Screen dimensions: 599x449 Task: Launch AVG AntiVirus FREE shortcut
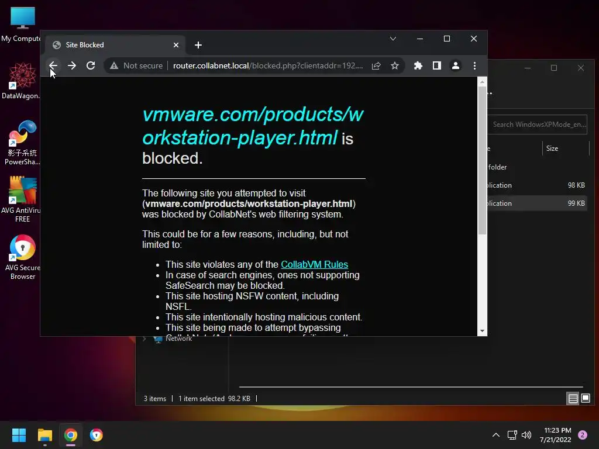coord(22,199)
